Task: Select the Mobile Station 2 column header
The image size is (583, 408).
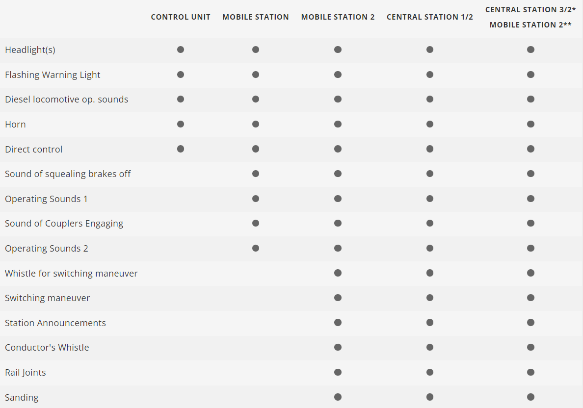Action: point(338,17)
